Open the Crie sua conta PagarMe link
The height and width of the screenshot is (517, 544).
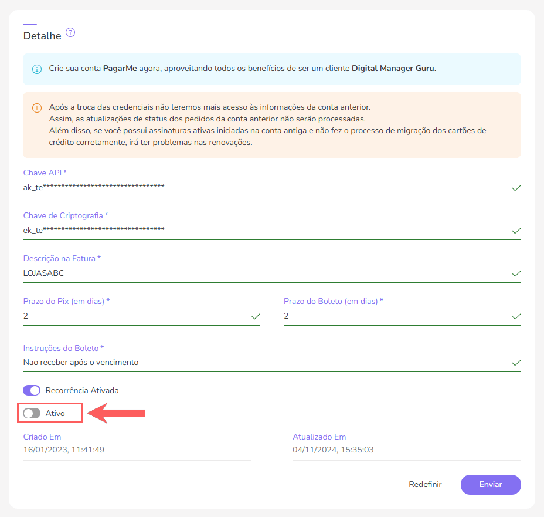pos(93,69)
